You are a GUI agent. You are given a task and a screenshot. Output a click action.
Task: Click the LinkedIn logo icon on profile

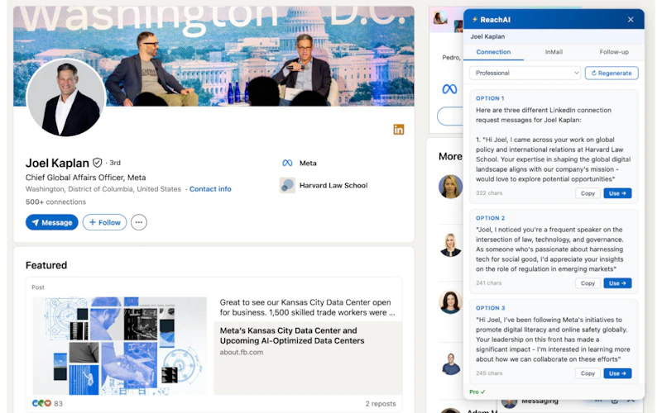[x=399, y=130]
